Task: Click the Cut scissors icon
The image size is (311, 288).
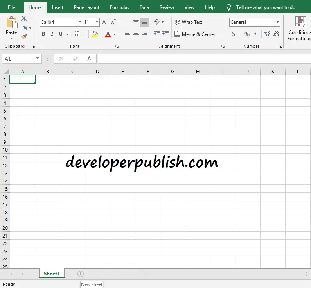Action: 24,19
